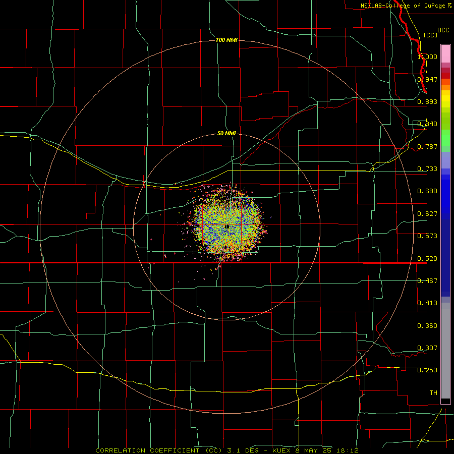Screen dimensions: 454x454
Task: Click the 0.520 legend value
Action: (x=427, y=259)
